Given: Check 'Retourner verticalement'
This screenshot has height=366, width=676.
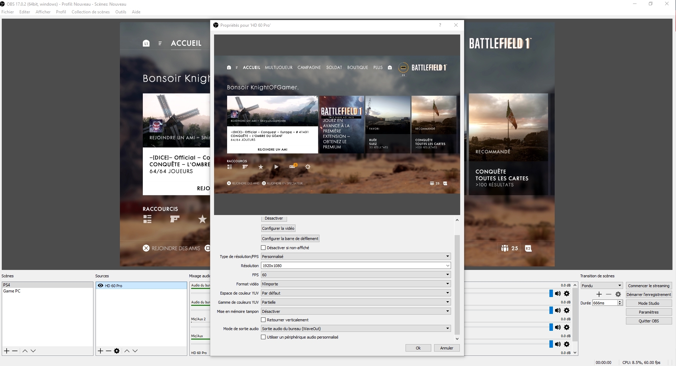Looking at the screenshot, I should (263, 320).
